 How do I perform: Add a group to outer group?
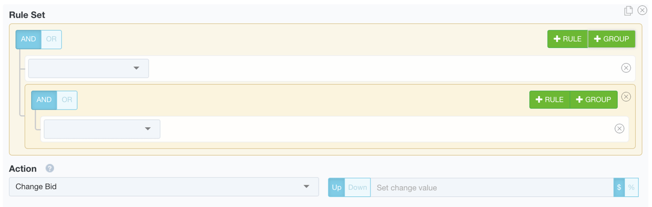[x=612, y=39]
